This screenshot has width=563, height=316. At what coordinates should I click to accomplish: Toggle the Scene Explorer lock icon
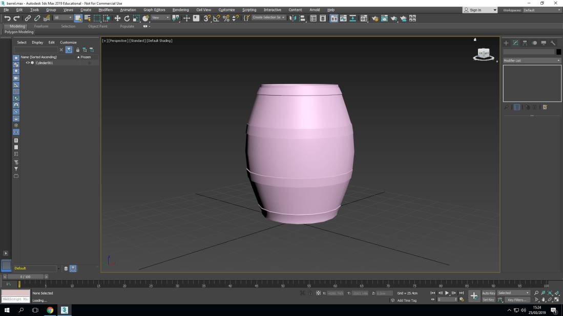coord(78,50)
